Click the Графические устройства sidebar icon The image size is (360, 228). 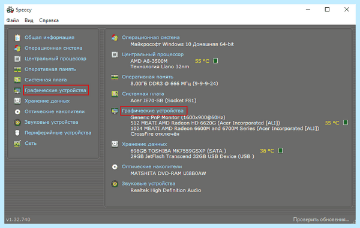17,90
